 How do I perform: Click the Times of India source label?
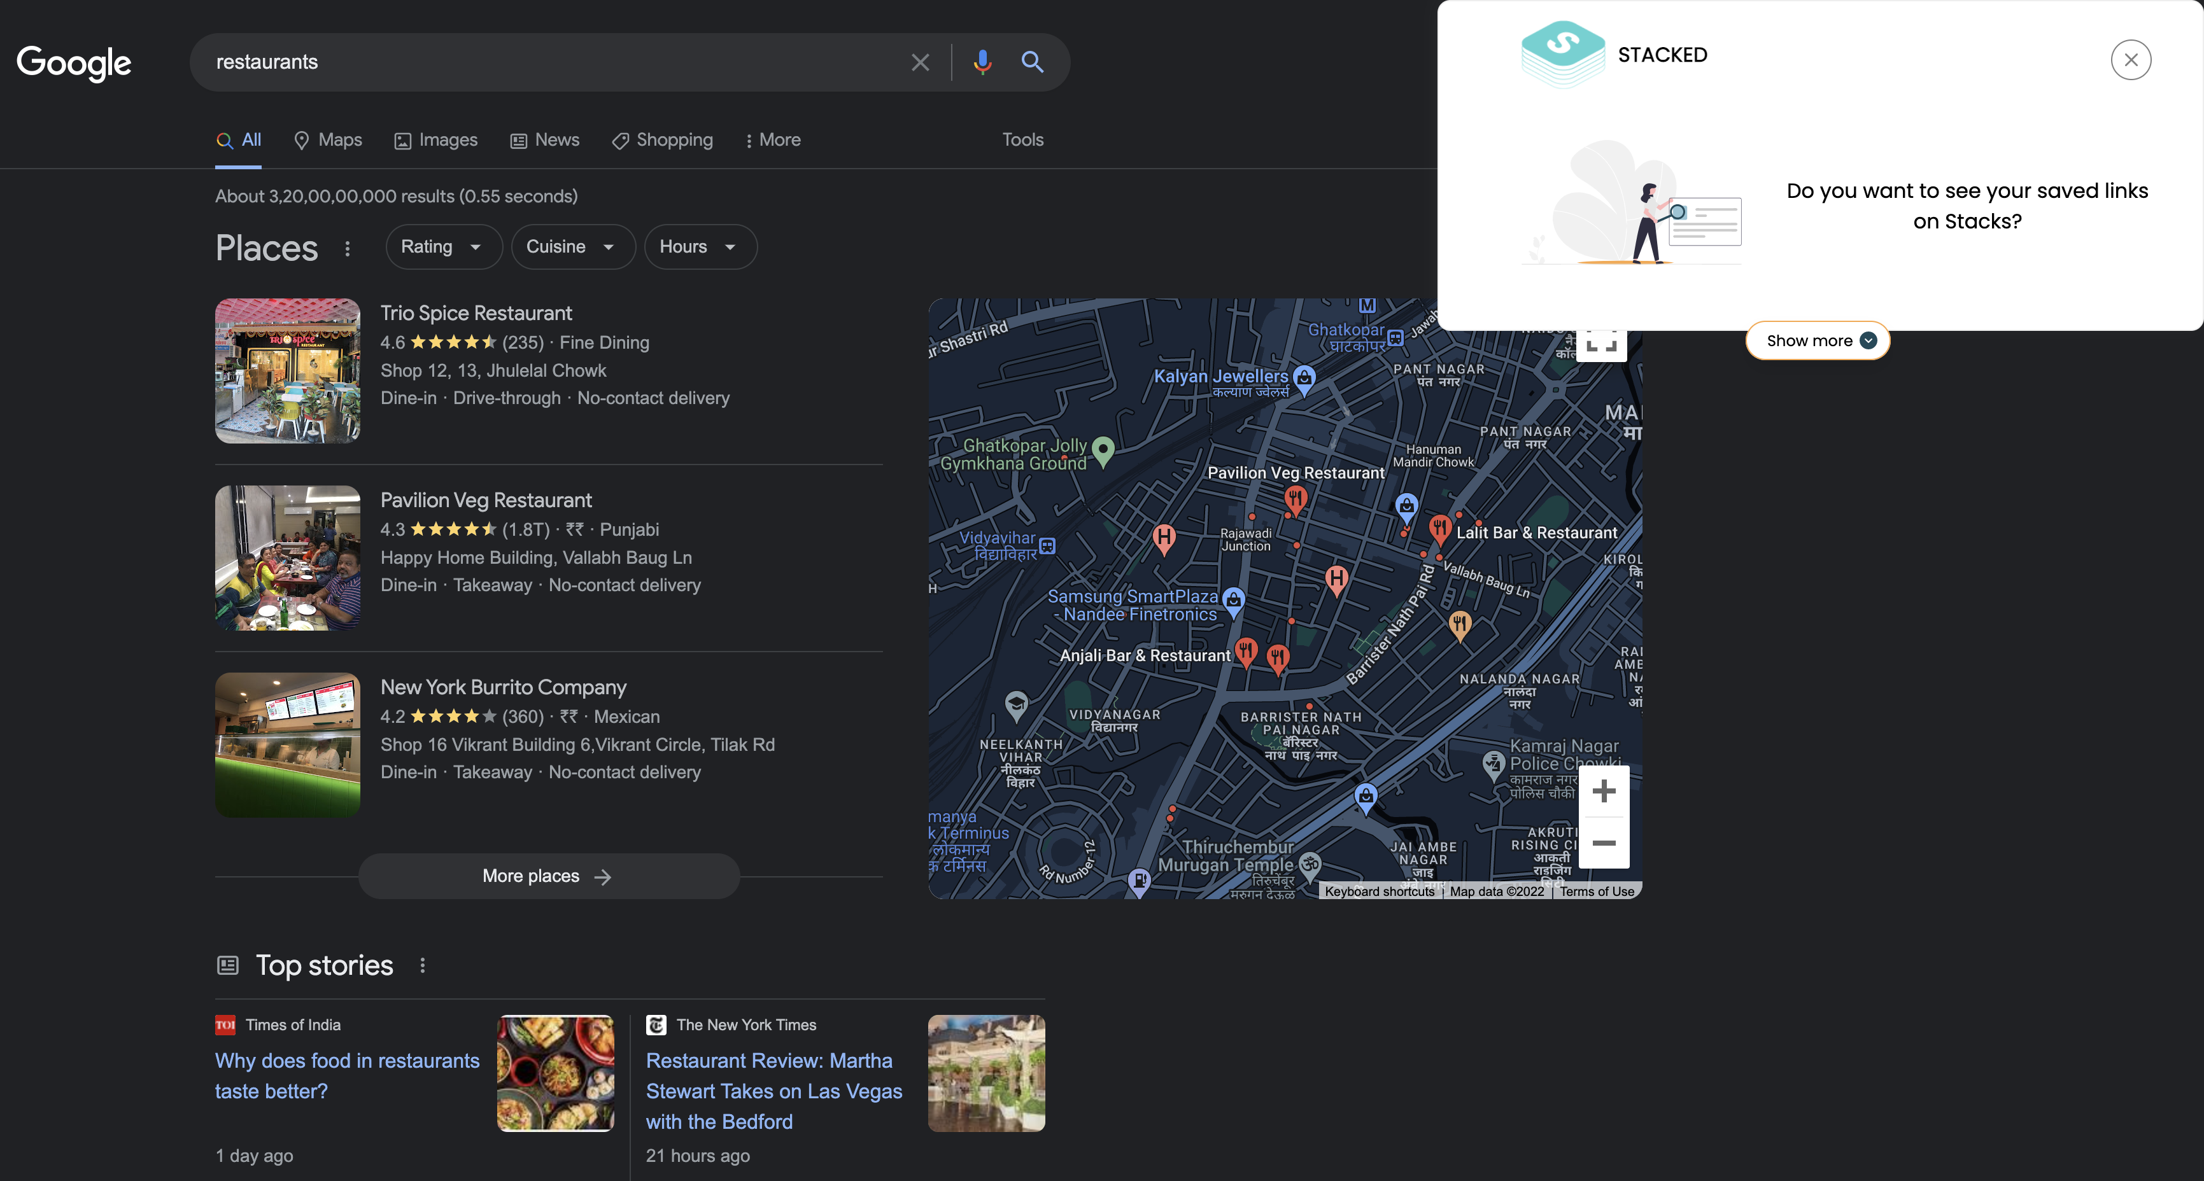tap(293, 1025)
